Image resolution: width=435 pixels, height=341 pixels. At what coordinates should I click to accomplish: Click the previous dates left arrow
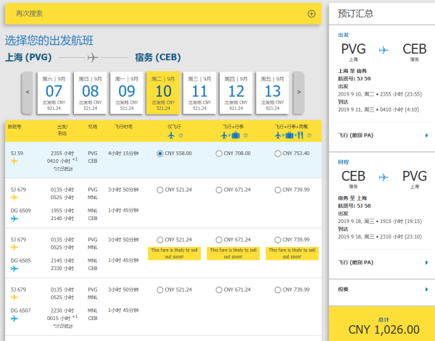point(28,93)
